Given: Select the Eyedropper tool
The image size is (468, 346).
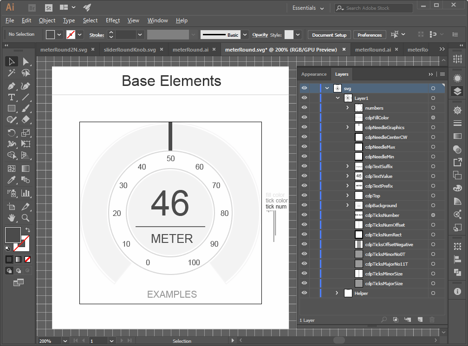Looking at the screenshot, I should coord(12,180).
